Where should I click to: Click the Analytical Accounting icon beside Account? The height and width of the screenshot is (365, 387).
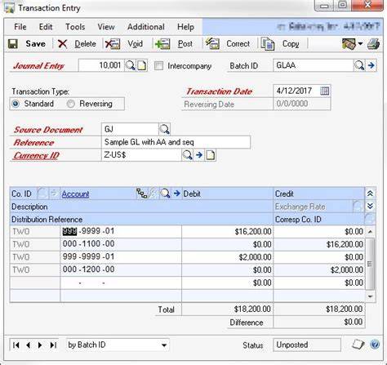click(142, 194)
